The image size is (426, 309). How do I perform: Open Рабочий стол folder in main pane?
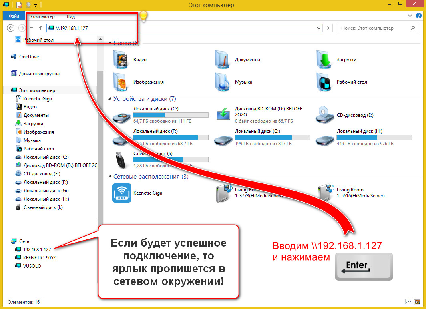(342, 82)
